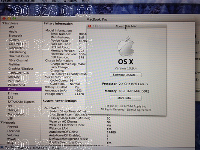Viewport: 200px width, 150px height.
Task: Close the MacBook Pro window
Action: (x=4, y=18)
